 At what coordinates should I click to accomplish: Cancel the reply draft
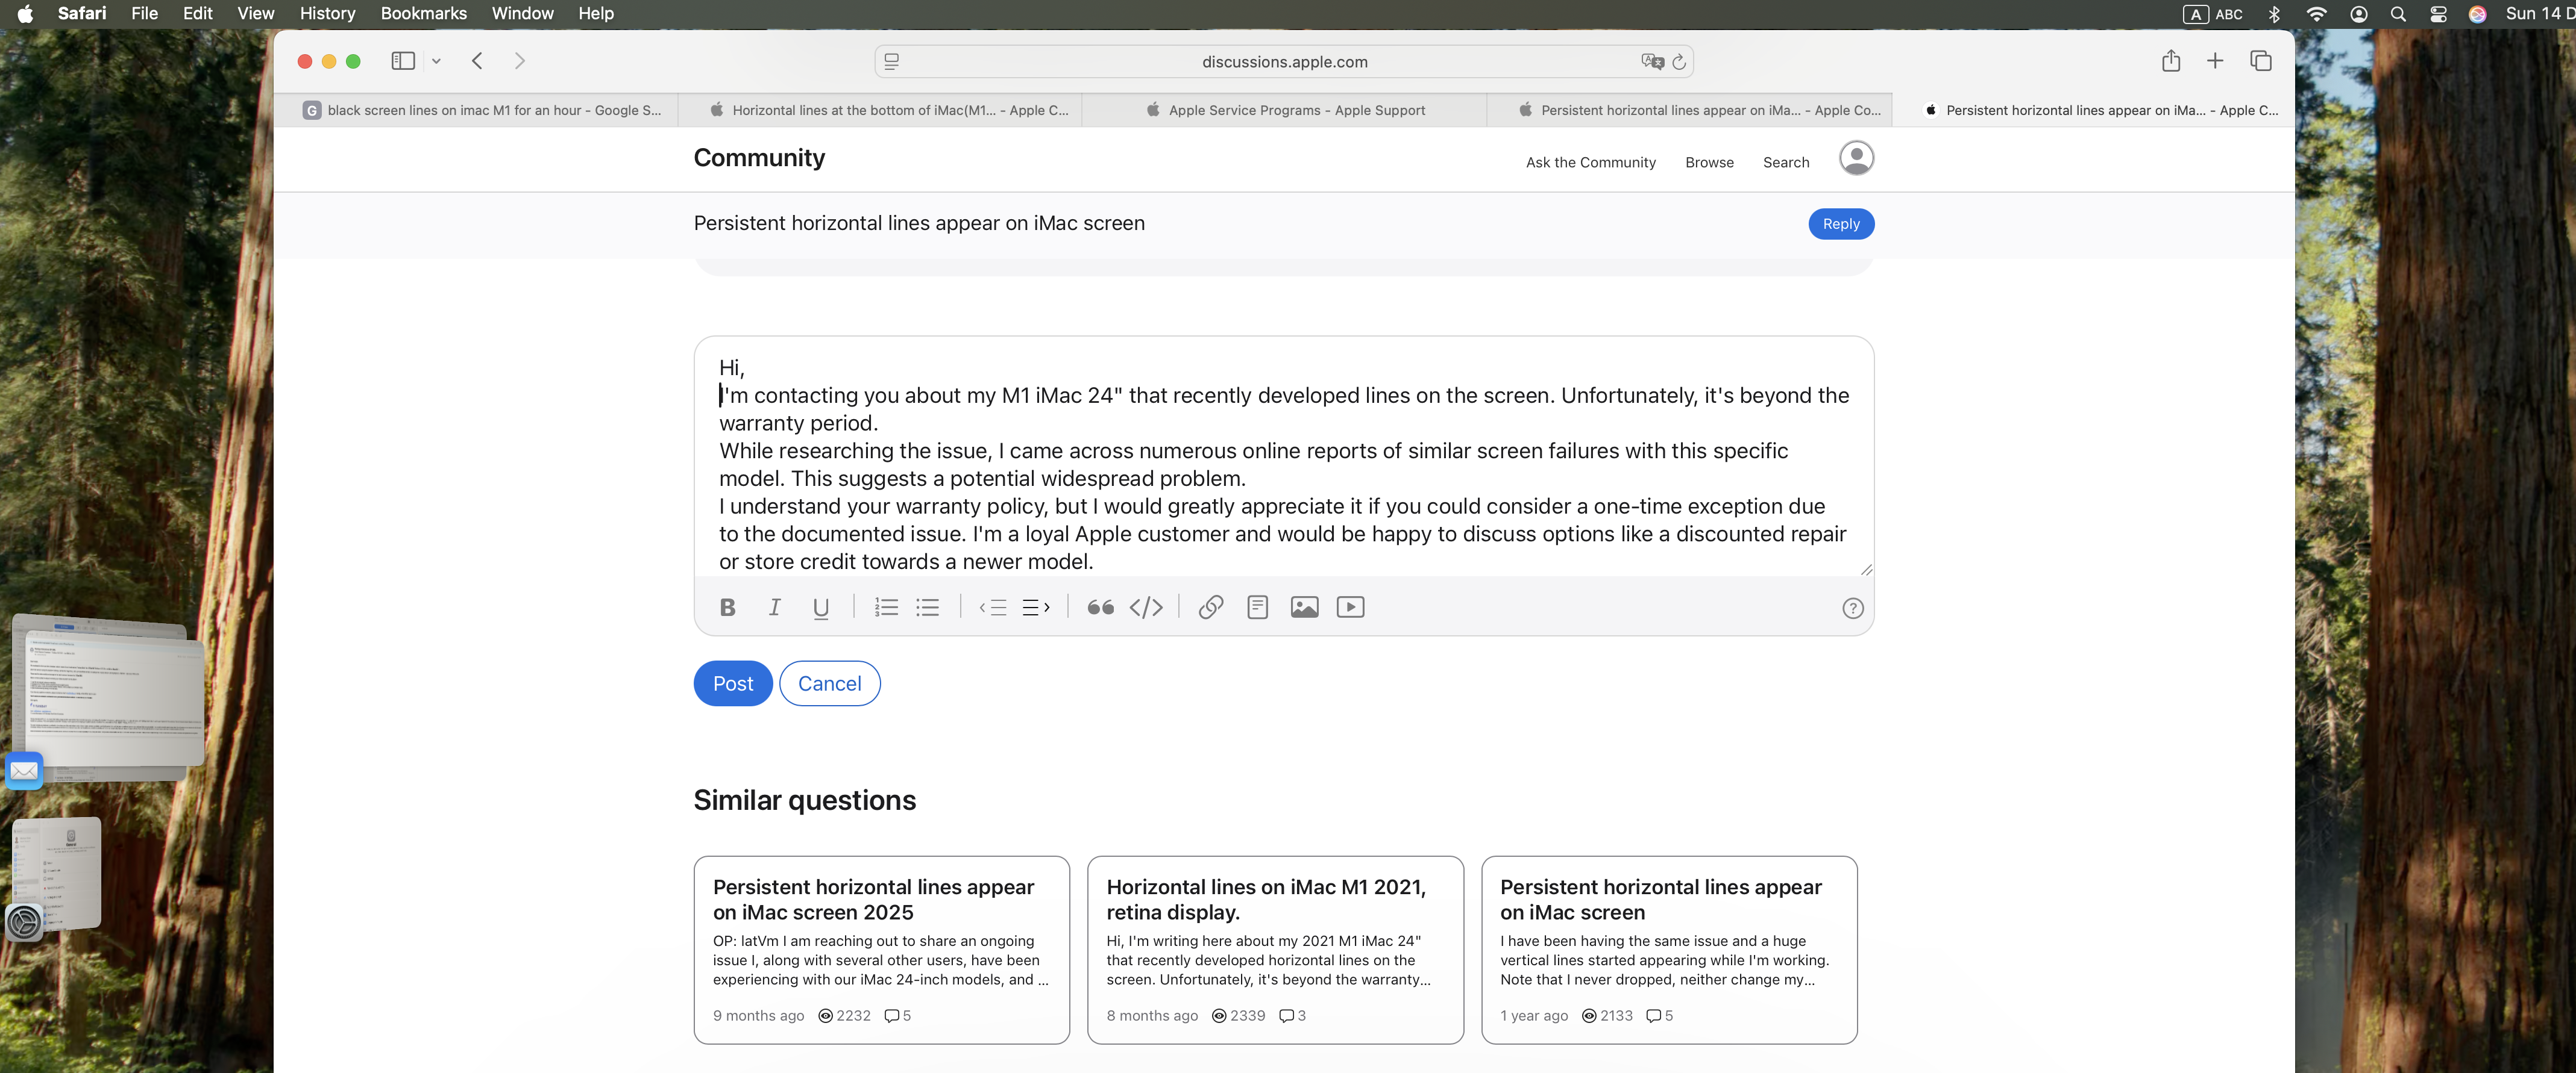tap(829, 683)
